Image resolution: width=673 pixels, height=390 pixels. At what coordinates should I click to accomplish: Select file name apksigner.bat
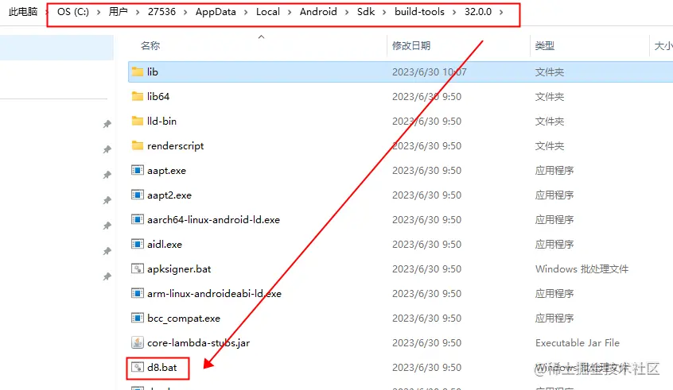179,269
